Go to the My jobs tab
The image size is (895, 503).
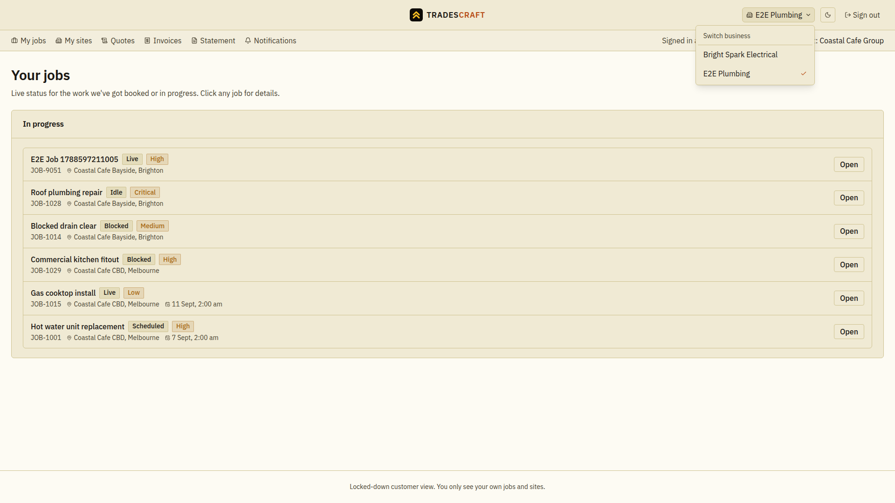pyautogui.click(x=28, y=41)
